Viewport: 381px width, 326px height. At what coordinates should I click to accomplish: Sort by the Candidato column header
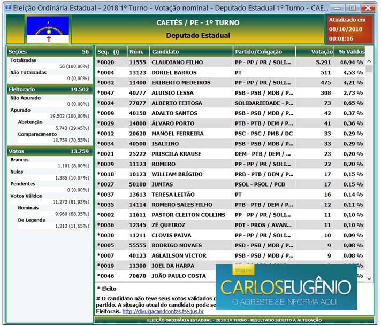[191, 52]
